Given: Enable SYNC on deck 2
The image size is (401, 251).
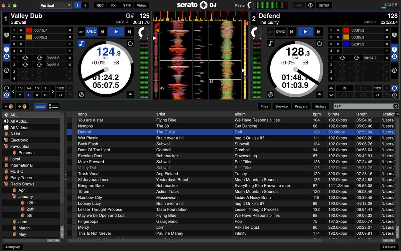Looking at the screenshot, I should (x=280, y=31).
